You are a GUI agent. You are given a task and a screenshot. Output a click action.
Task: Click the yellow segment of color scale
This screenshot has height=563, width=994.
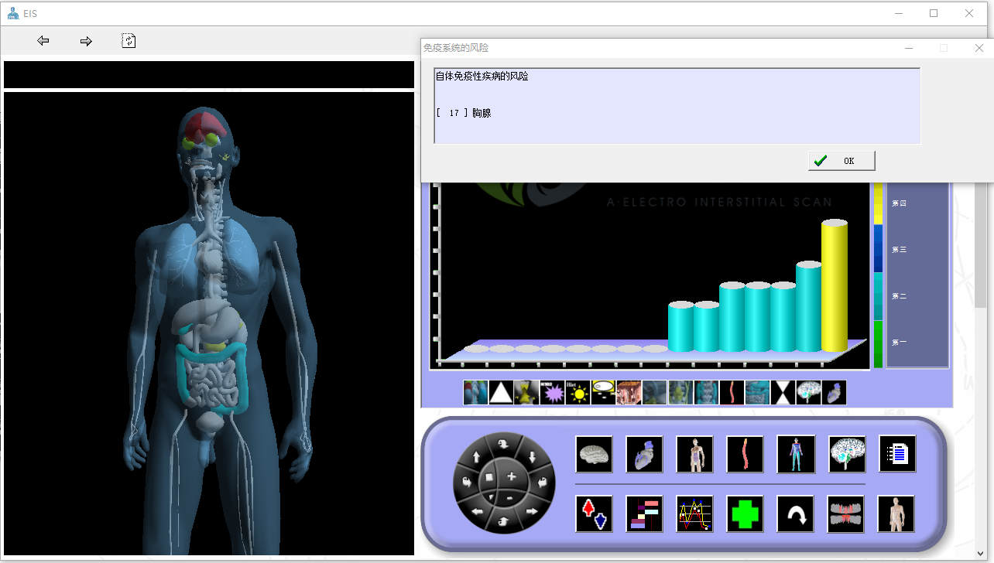coord(878,205)
